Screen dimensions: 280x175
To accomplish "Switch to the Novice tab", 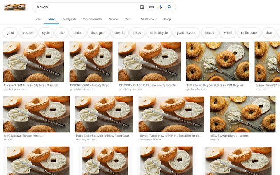I will pos(113,19).
